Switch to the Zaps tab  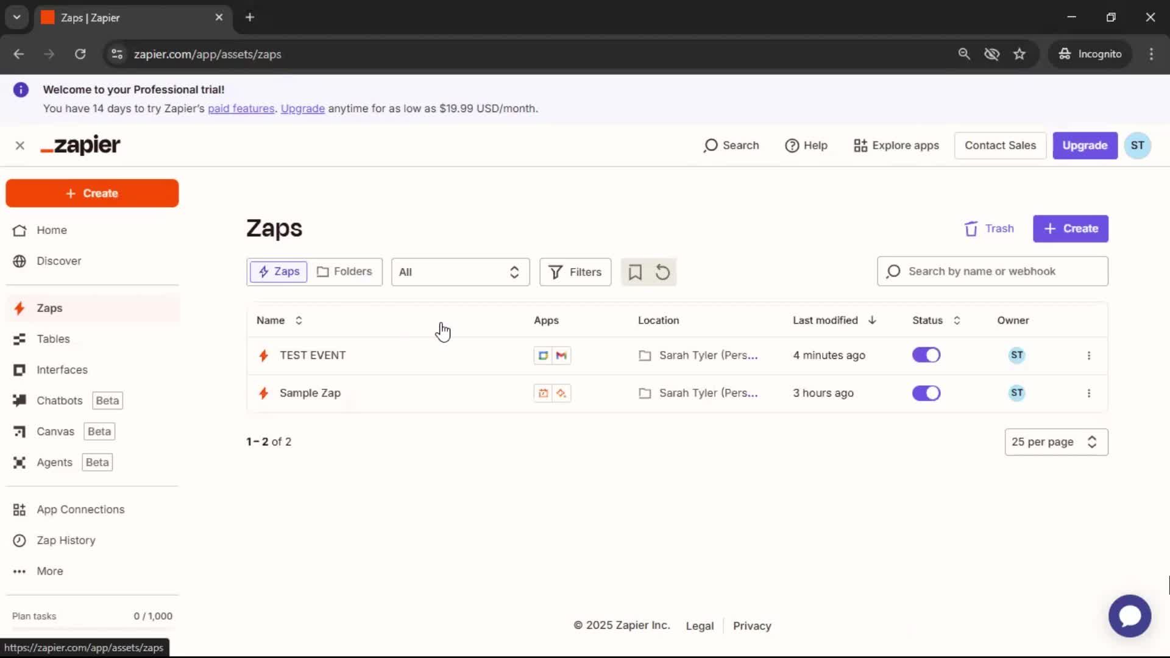pyautogui.click(x=278, y=272)
